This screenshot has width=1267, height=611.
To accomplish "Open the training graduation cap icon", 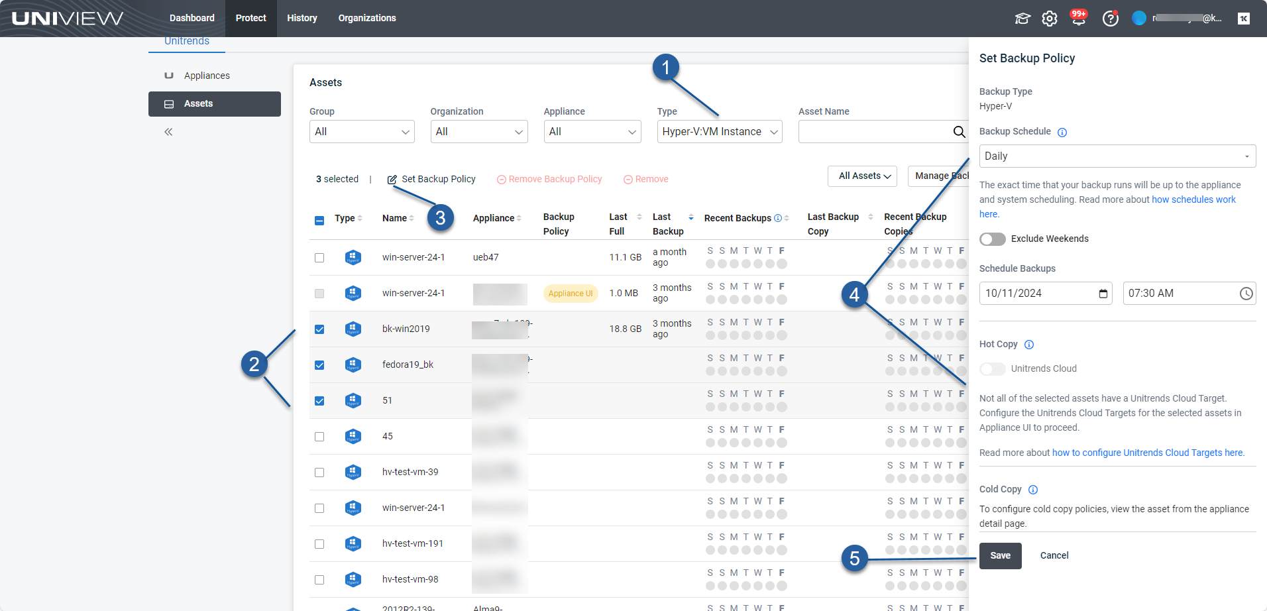I will [x=1022, y=19].
